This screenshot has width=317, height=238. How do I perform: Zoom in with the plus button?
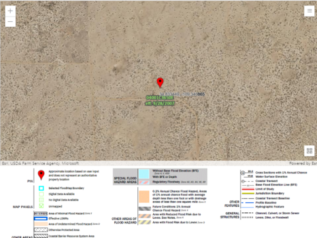(11, 11)
